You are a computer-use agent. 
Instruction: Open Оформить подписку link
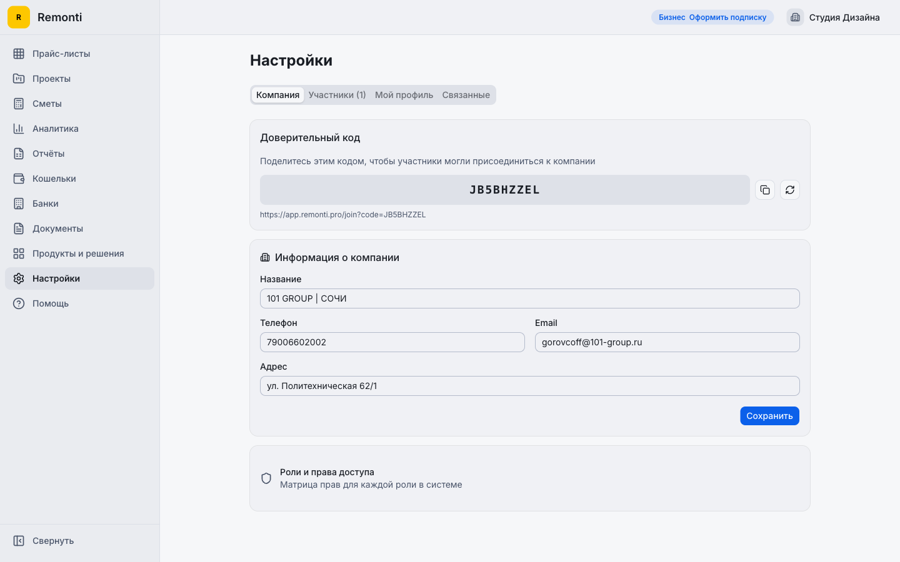tap(727, 17)
